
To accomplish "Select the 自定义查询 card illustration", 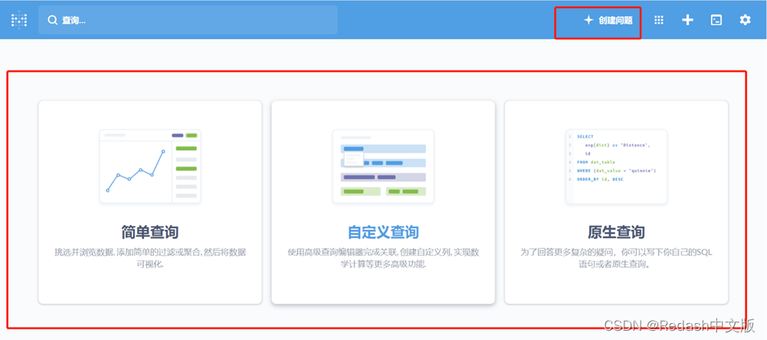I will click(383, 166).
